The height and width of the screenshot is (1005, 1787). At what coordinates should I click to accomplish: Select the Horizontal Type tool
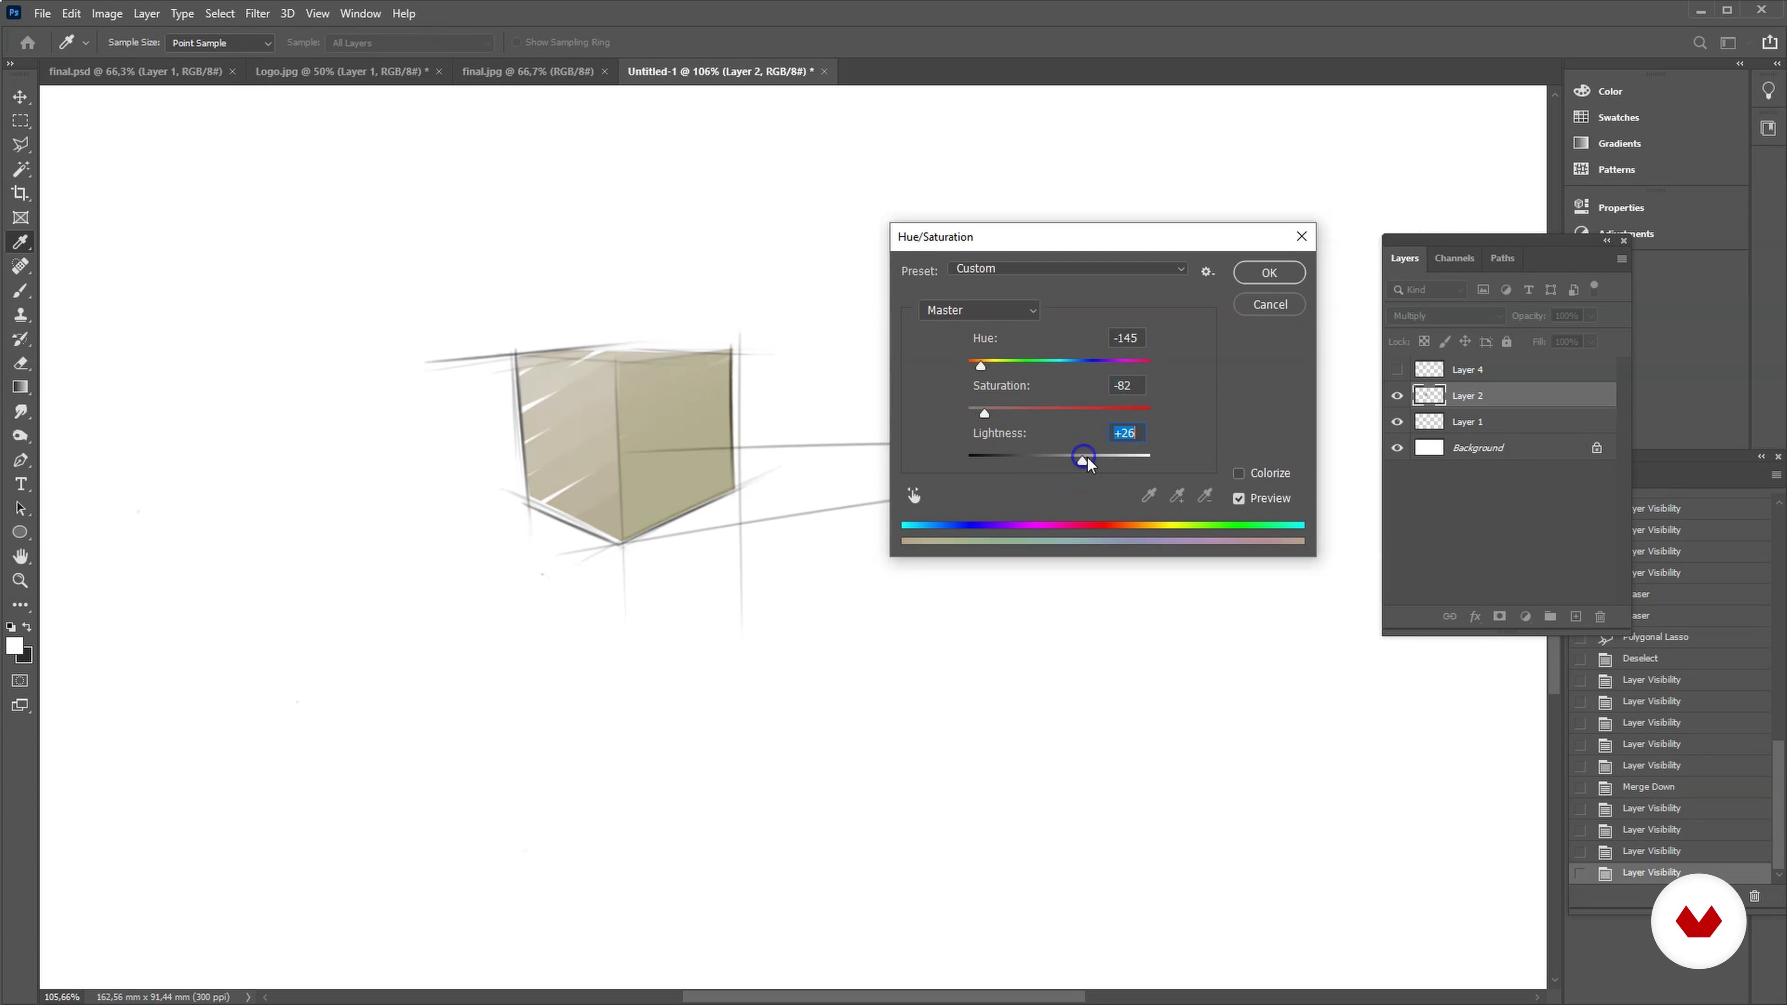click(x=20, y=484)
